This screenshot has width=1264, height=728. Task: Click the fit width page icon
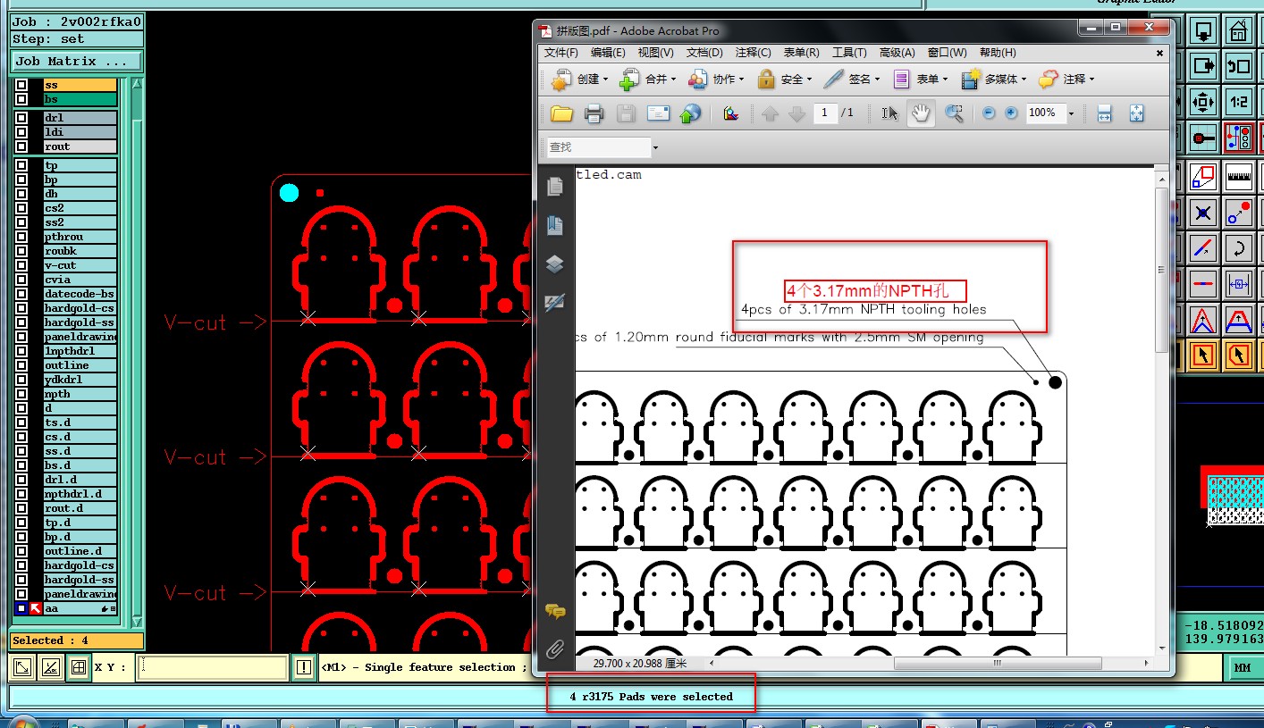[x=1104, y=113]
